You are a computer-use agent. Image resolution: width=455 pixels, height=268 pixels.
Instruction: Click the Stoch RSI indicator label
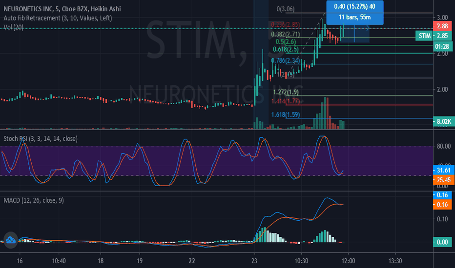[x=41, y=139]
